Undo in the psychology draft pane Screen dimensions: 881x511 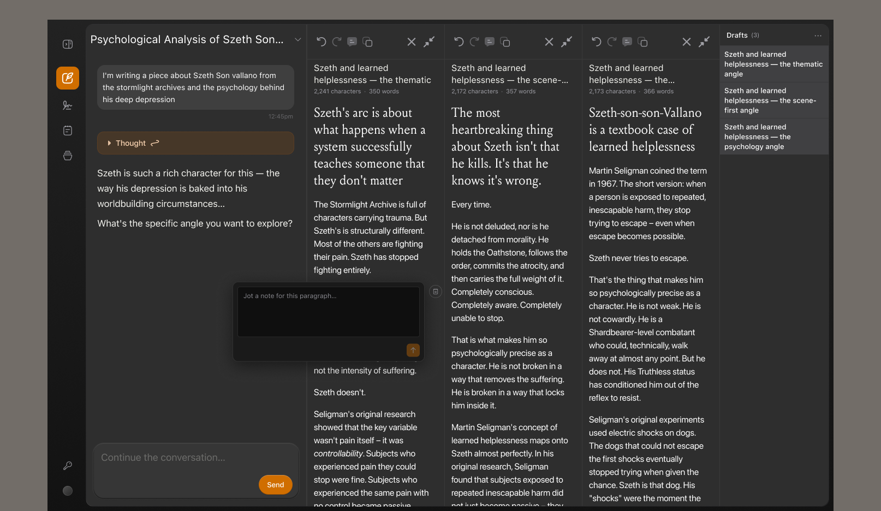(x=597, y=42)
